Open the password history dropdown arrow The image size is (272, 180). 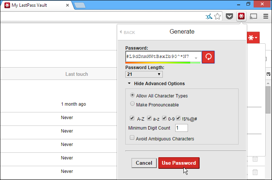pyautogui.click(x=196, y=58)
